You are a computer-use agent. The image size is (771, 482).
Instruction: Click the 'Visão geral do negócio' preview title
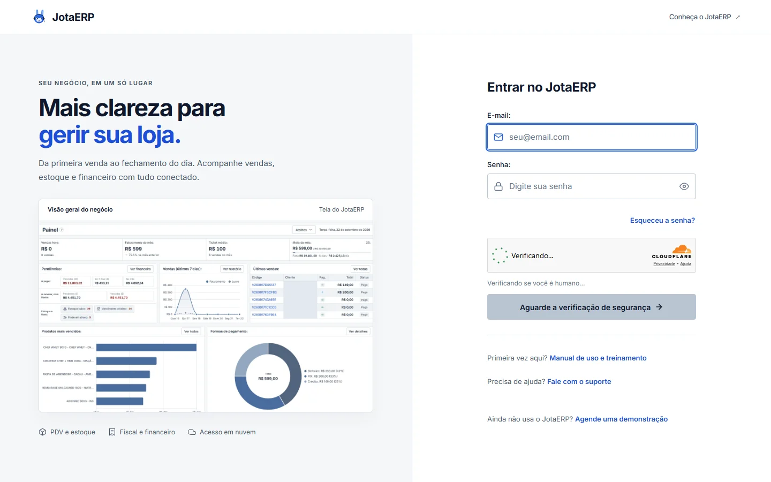click(x=80, y=209)
